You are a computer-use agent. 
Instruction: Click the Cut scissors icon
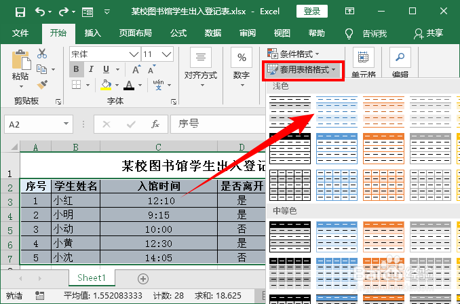[42, 54]
